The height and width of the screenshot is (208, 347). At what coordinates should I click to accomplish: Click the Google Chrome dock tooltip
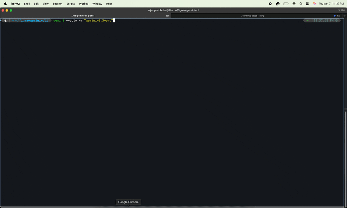(128, 202)
